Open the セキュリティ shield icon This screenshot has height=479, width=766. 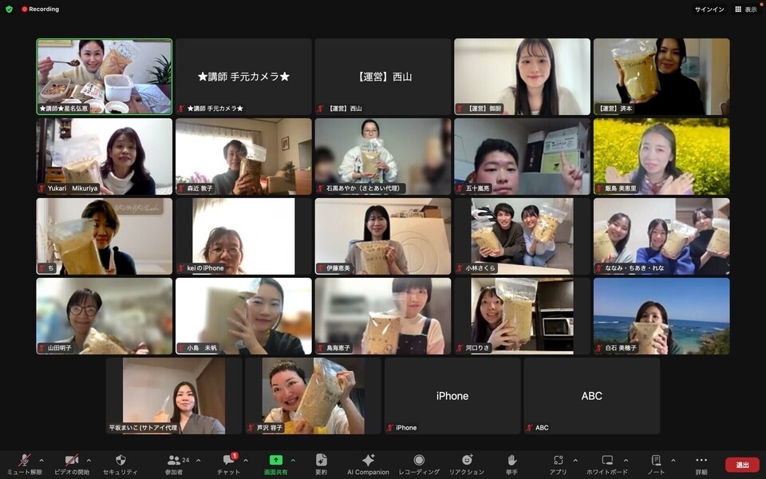(x=120, y=461)
